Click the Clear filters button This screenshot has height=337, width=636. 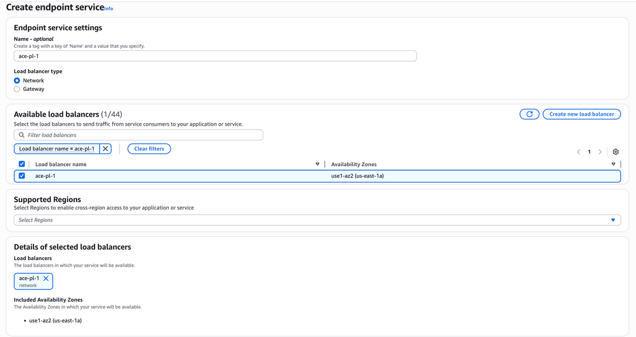click(149, 149)
